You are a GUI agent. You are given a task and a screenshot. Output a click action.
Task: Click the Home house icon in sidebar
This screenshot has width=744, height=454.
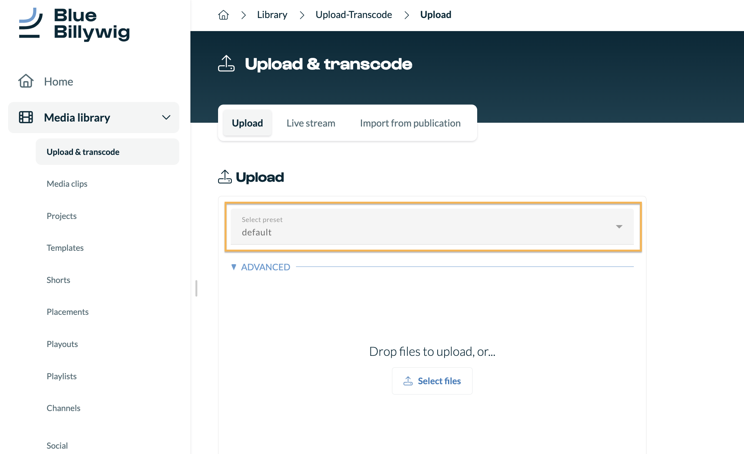(26, 81)
